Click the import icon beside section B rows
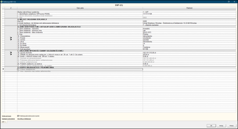The height and width of the screenshot is (129, 238). click(x=11, y=39)
